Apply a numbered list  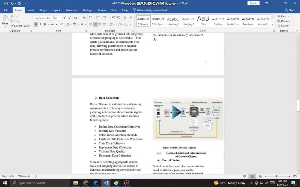pyautogui.click(x=98, y=18)
